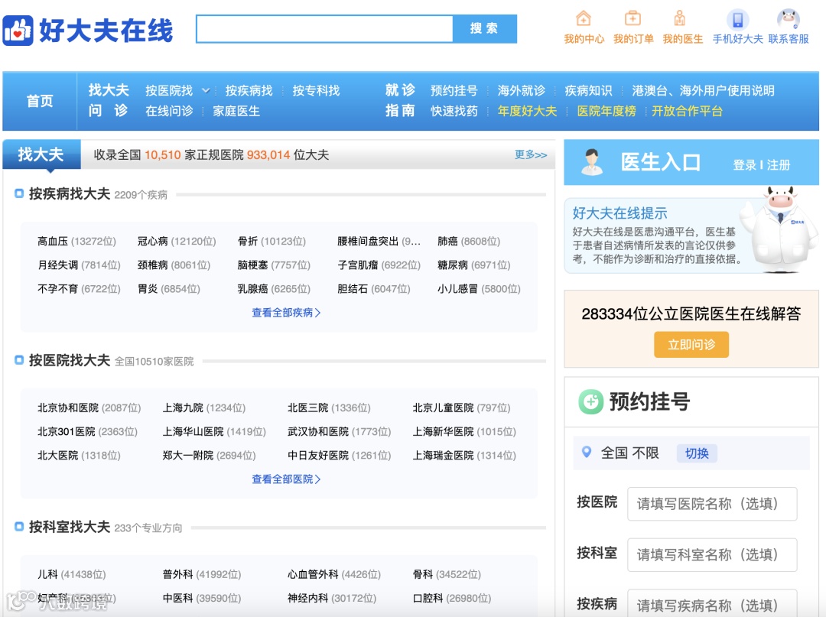Open 港澳台、海外用户使用说明 link

(704, 90)
